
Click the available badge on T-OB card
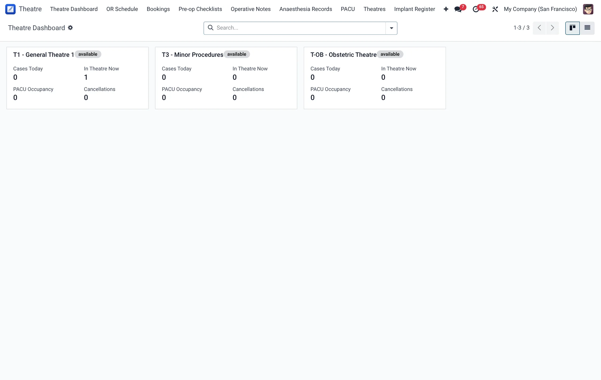[x=390, y=54]
